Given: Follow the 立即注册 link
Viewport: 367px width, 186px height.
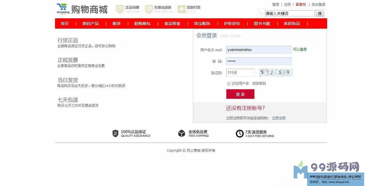Looking at the screenshot, I should pyautogui.click(x=279, y=118).
